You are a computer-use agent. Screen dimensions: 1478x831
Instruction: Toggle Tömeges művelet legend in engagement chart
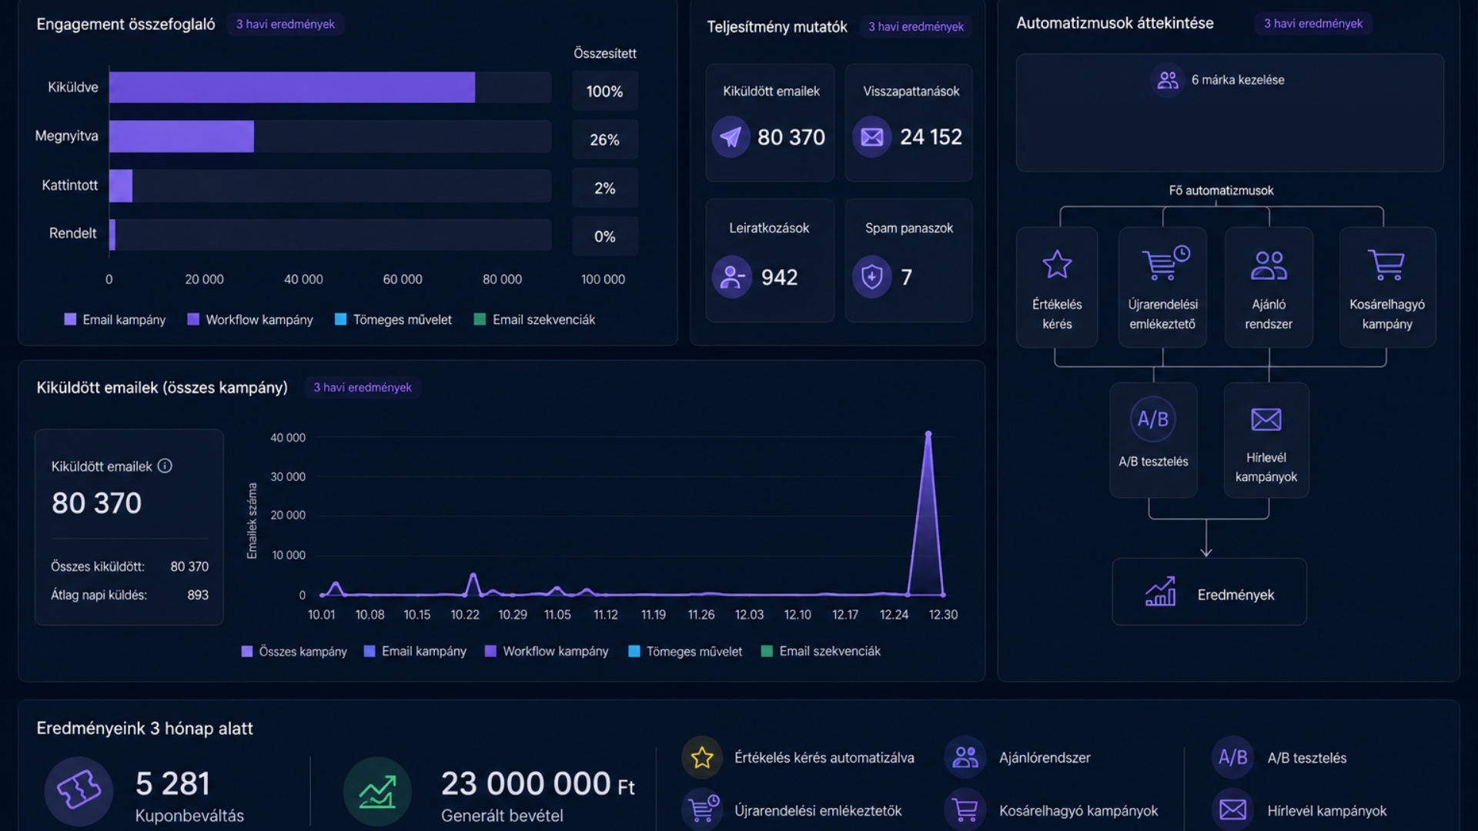click(x=393, y=320)
